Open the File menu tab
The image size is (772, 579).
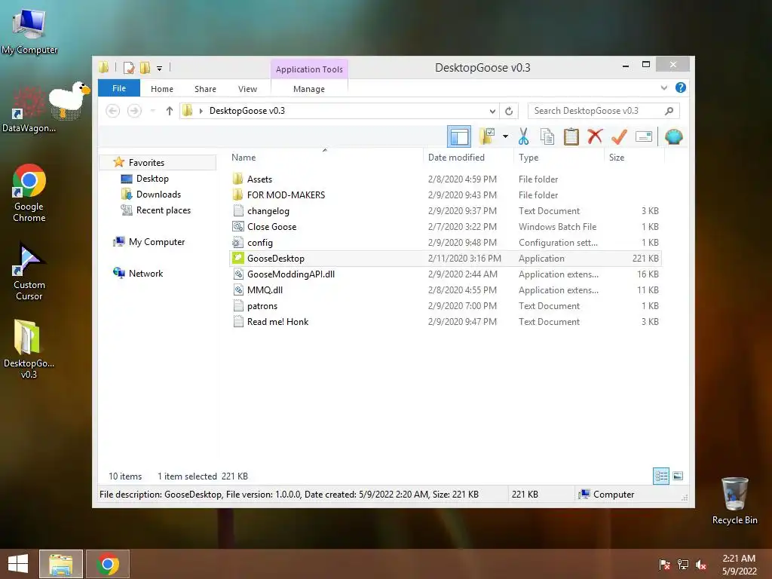tap(118, 88)
